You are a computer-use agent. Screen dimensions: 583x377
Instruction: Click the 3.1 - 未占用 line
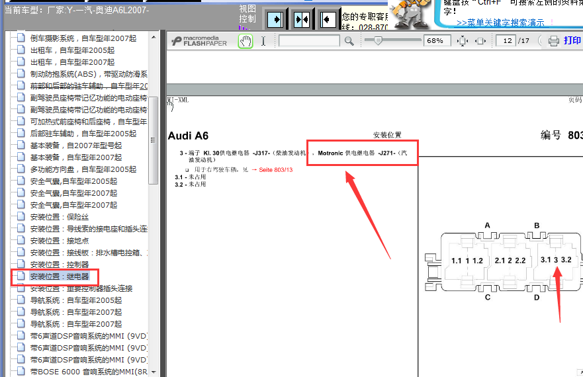191,177
